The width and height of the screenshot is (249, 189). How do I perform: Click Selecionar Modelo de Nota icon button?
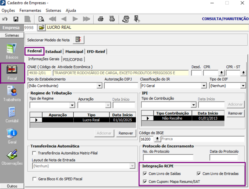tap(78, 40)
